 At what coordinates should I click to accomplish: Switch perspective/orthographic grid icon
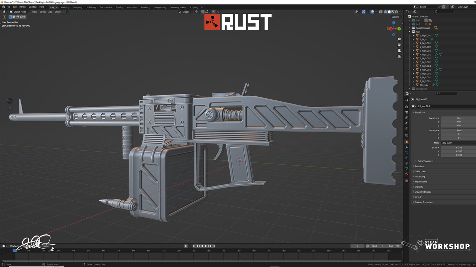click(x=399, y=57)
